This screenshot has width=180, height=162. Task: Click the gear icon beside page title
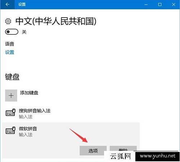(8, 22)
